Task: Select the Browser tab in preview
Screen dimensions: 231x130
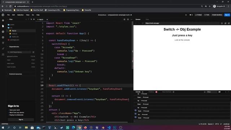Action: click(x=138, y=19)
